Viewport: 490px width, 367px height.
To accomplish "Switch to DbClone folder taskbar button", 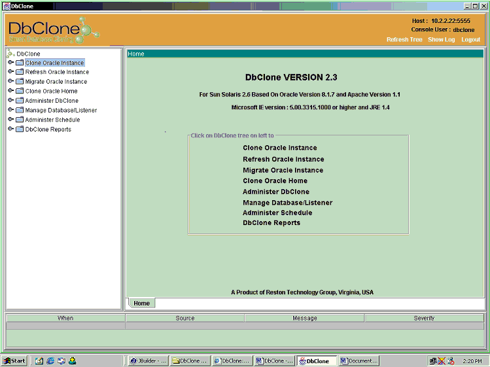I will (190, 360).
